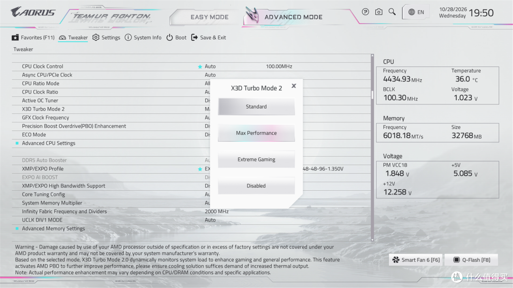Change language via the EN globe button
513x288 pixels.
(x=416, y=12)
